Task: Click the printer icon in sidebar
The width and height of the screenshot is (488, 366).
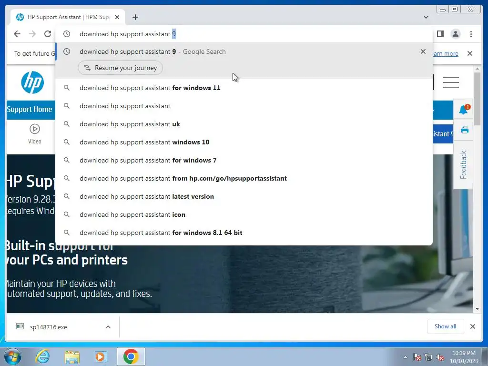Action: [x=465, y=130]
